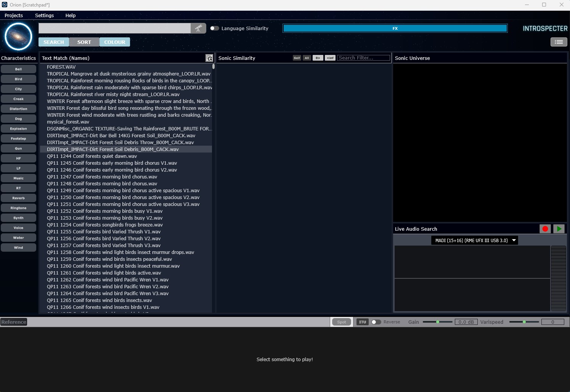Click the SORT button
The image size is (570, 392).
(x=84, y=42)
